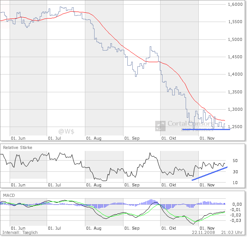Choose '01. Aug' in the MACD panel
Viewport: 247px width, 237px height.
coord(94,228)
